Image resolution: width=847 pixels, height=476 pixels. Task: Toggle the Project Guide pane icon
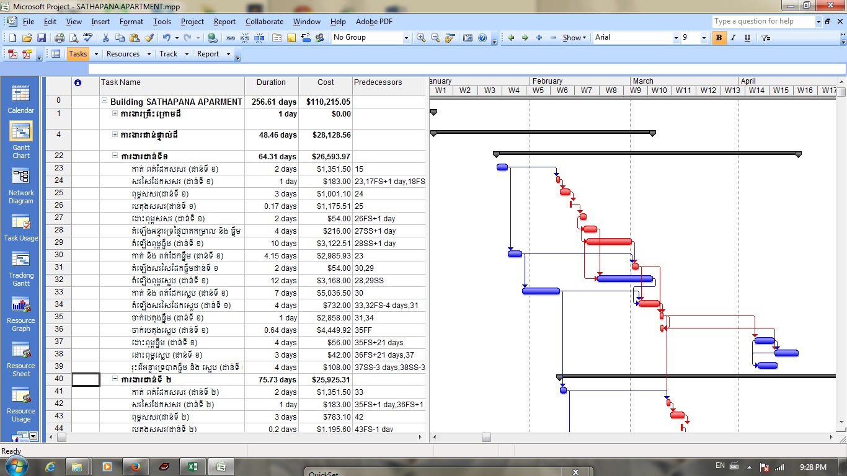coord(56,54)
